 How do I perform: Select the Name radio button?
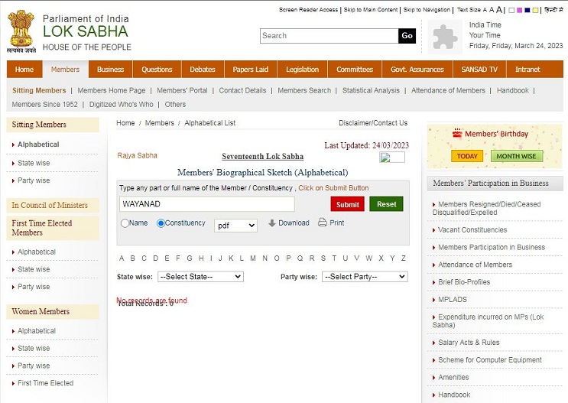coord(125,223)
